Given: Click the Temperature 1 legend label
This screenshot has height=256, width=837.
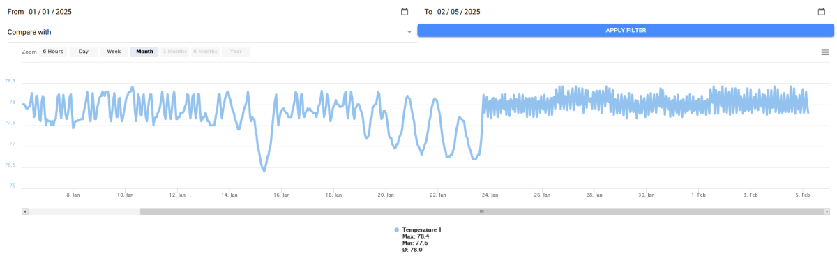Looking at the screenshot, I should 422,229.
